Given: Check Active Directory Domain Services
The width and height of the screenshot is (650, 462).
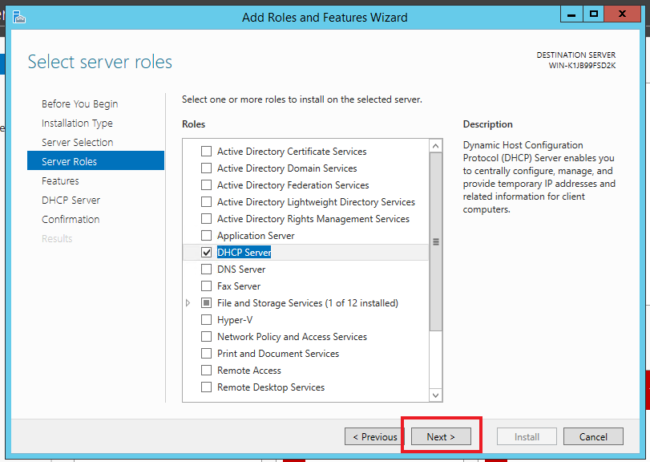Looking at the screenshot, I should coord(207,168).
